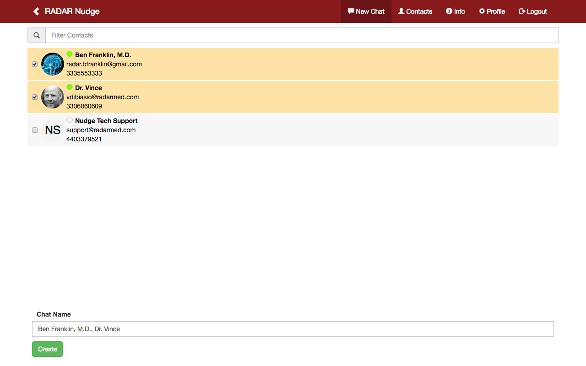Image resolution: width=586 pixels, height=366 pixels.
Task: Go to the Contacts page
Action: click(x=415, y=11)
